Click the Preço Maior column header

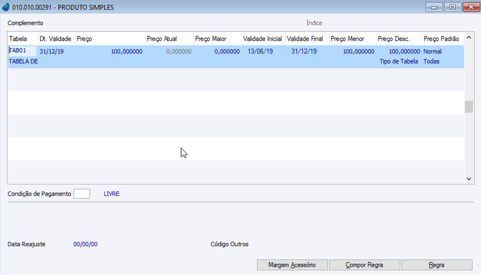(x=218, y=39)
